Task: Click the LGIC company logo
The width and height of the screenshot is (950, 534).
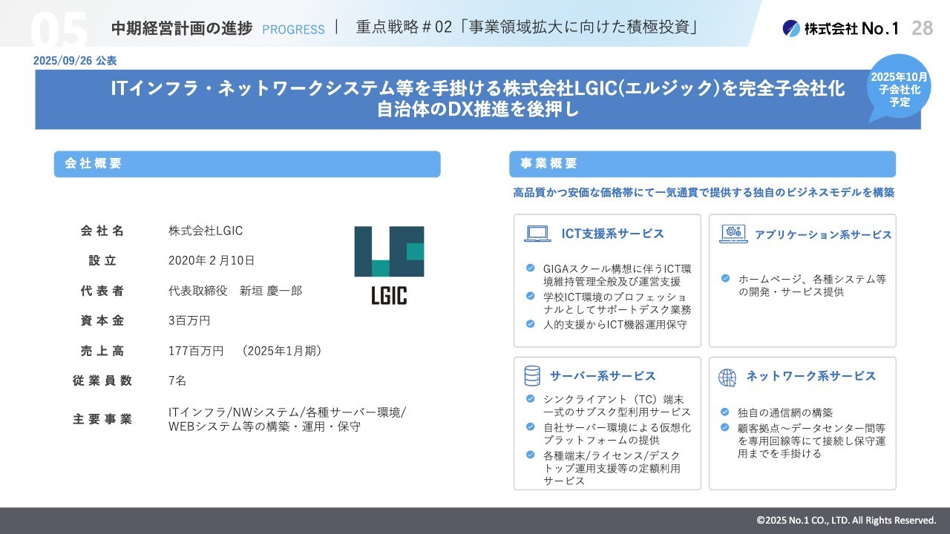Action: point(389,265)
